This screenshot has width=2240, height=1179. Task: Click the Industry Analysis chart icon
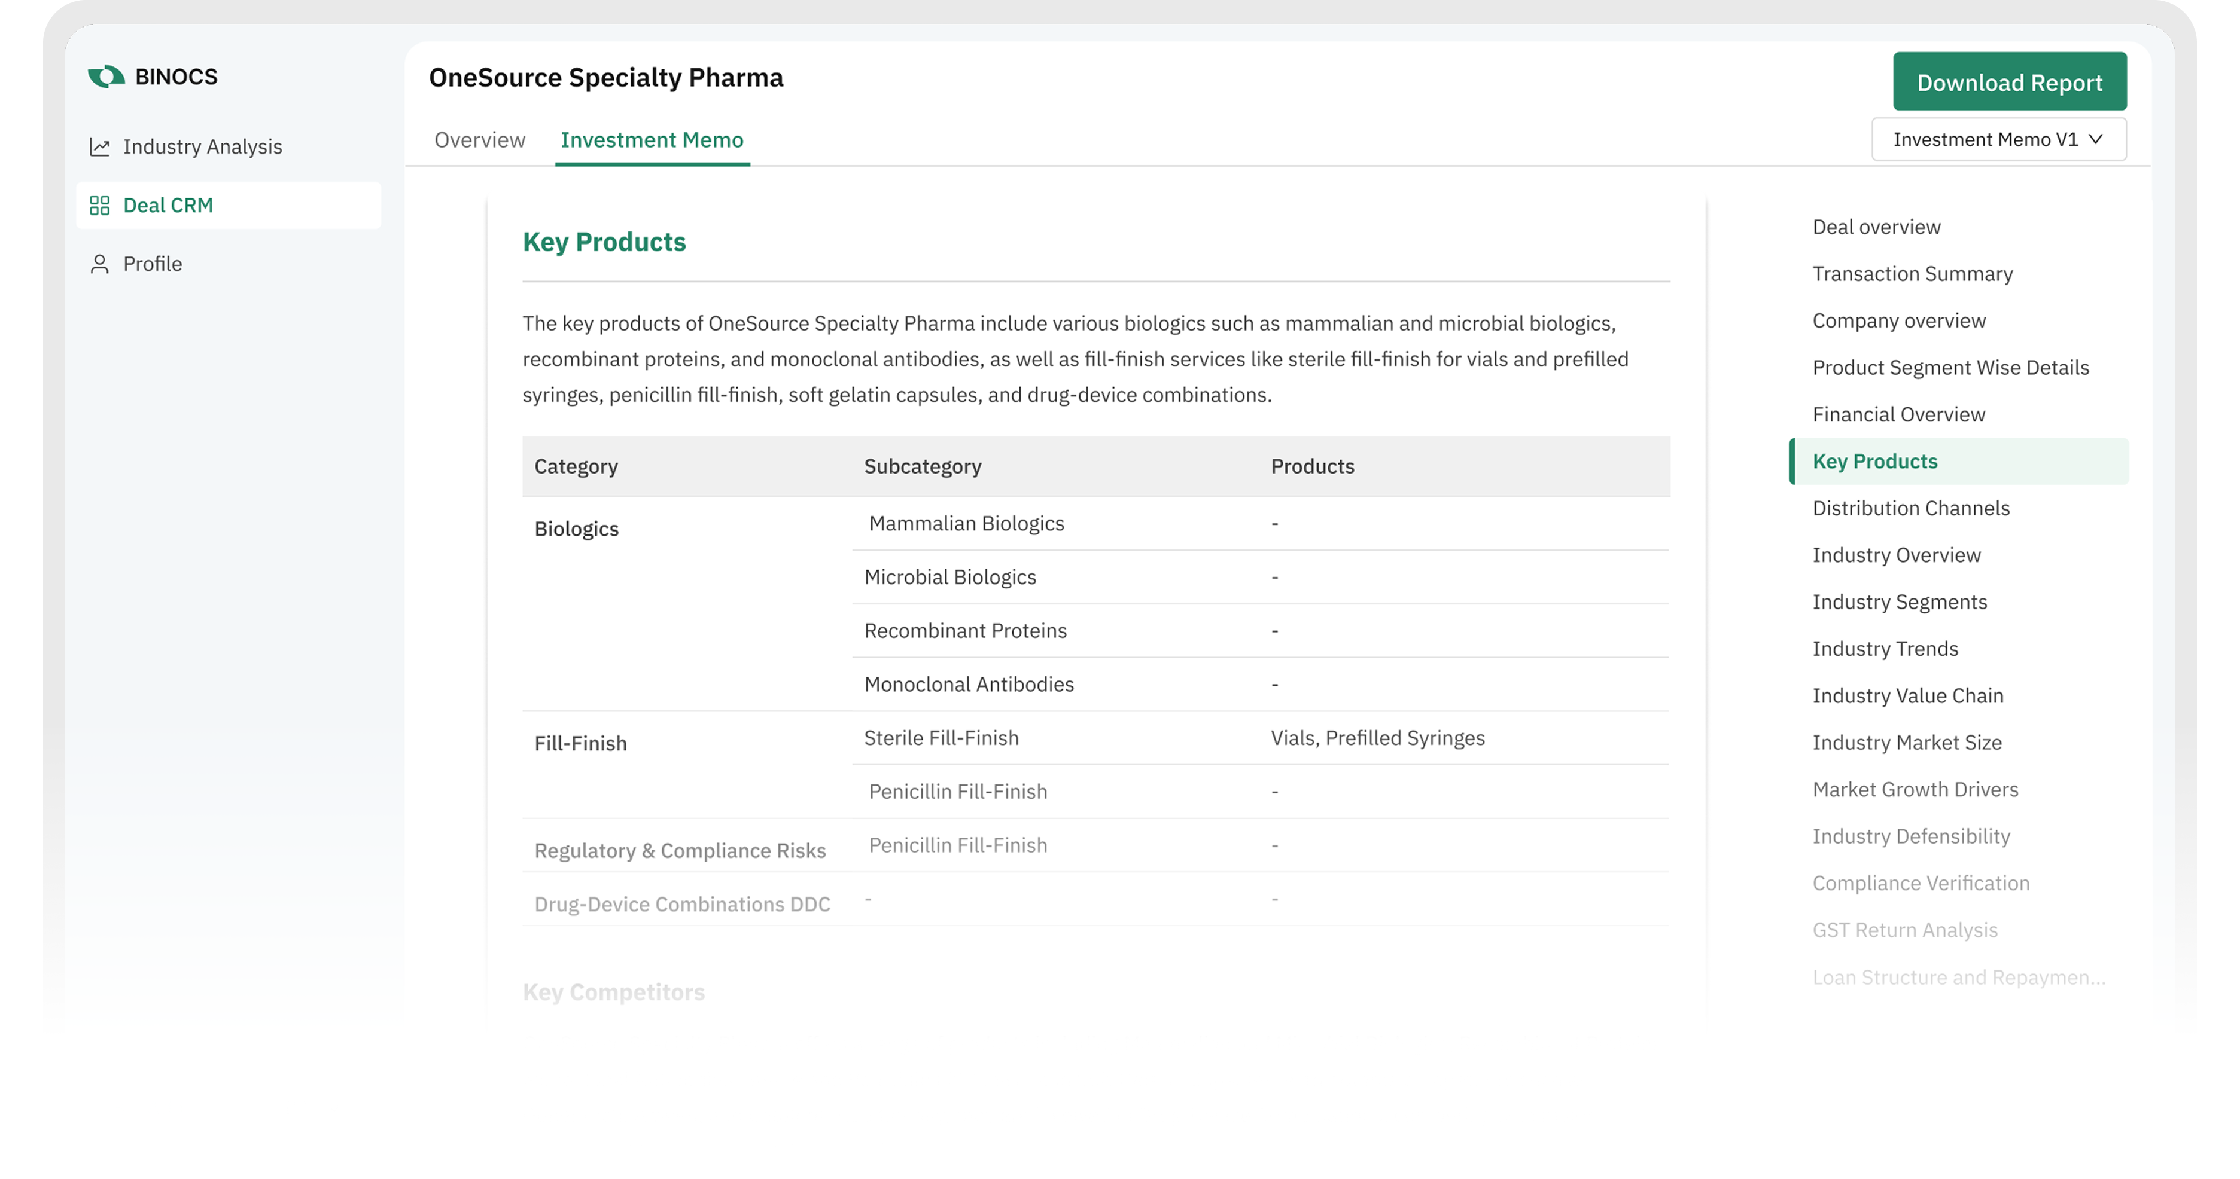(x=100, y=147)
